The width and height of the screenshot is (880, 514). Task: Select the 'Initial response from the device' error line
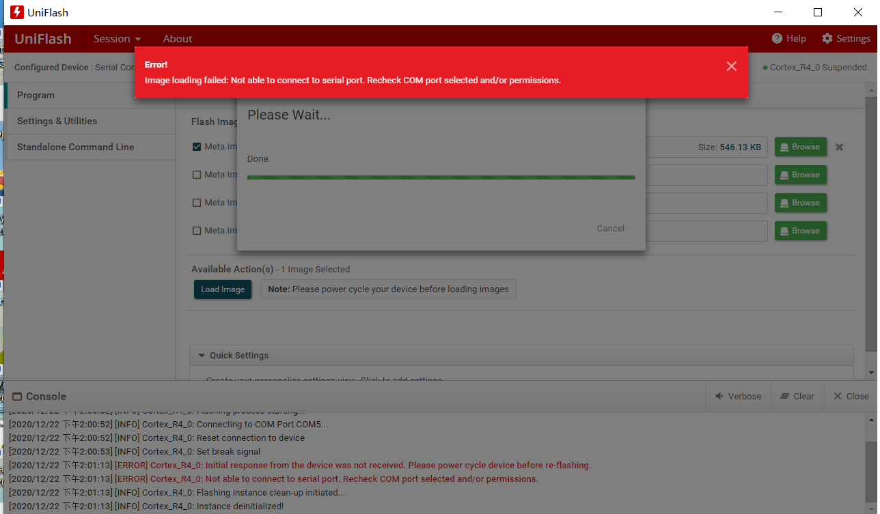(x=300, y=466)
